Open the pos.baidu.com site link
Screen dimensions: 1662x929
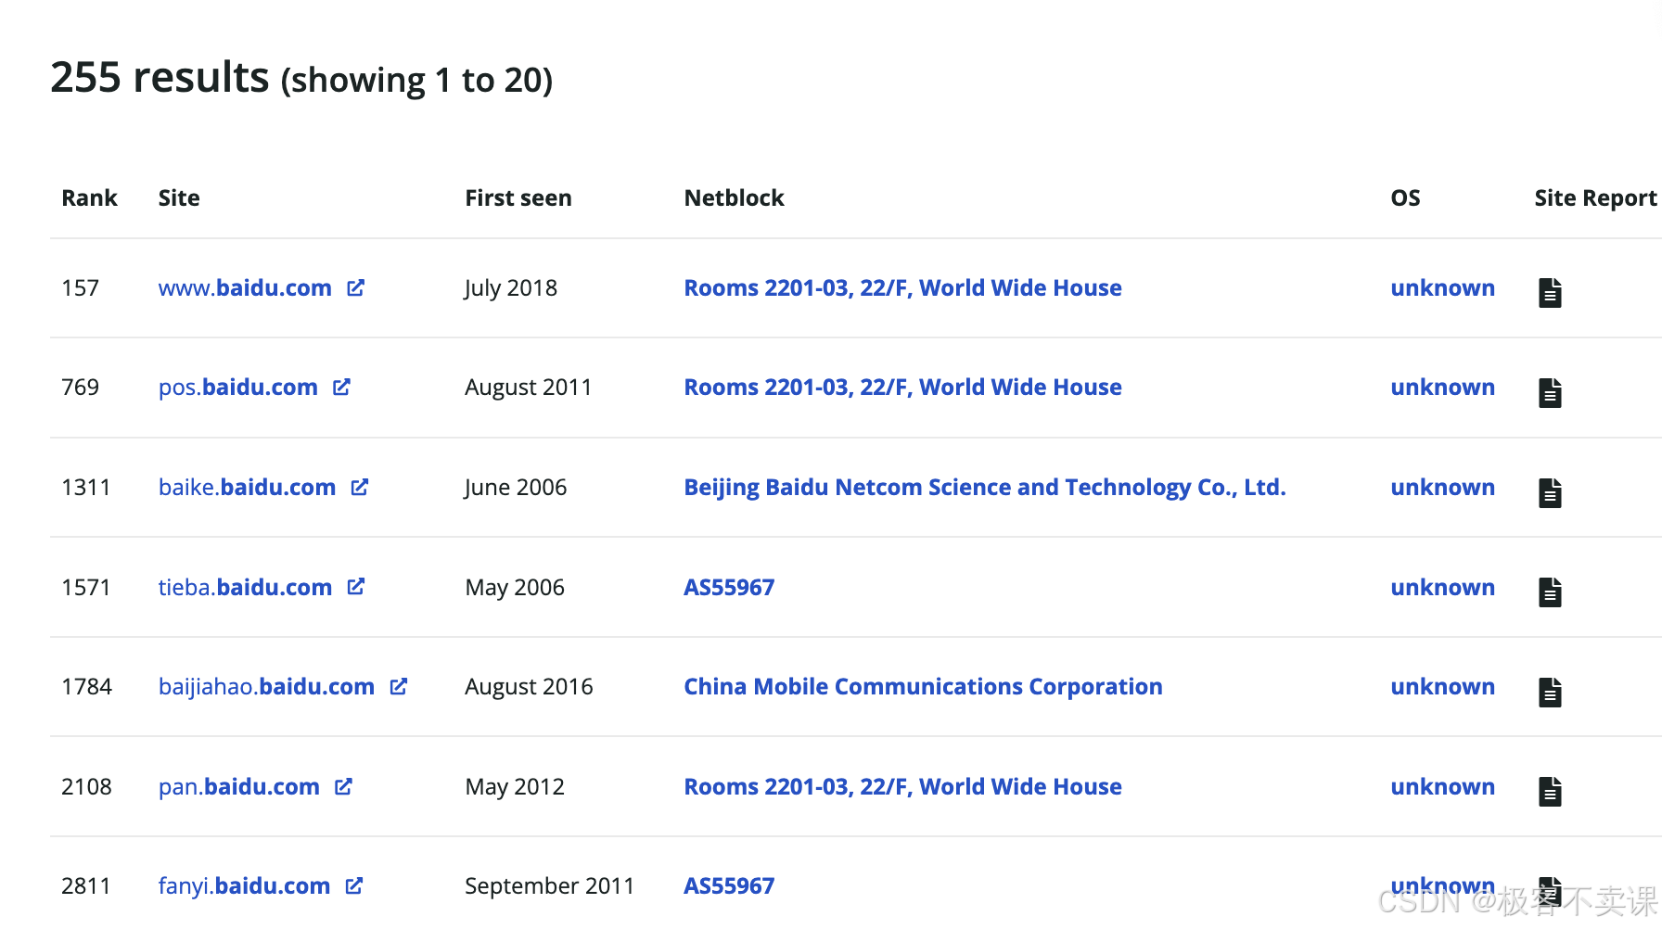238,388
